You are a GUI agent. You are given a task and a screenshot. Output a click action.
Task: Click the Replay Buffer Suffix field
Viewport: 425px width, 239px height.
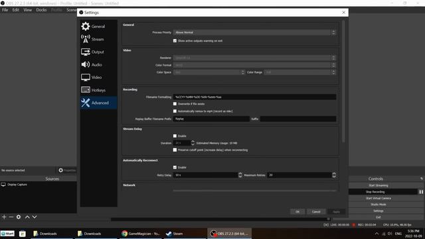point(298,119)
